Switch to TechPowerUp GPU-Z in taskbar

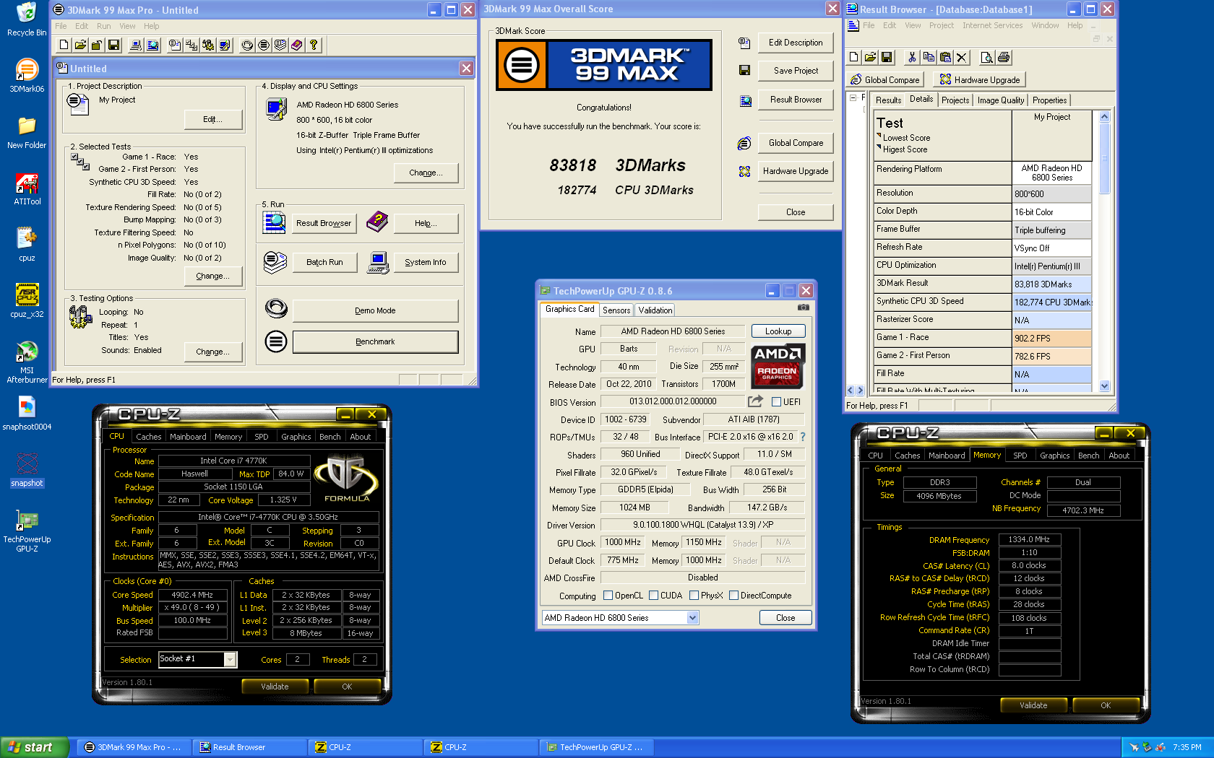(596, 747)
